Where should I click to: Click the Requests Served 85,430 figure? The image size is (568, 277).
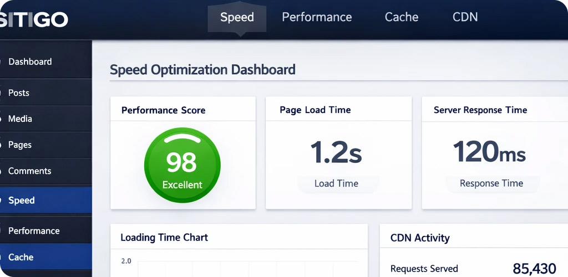click(534, 269)
